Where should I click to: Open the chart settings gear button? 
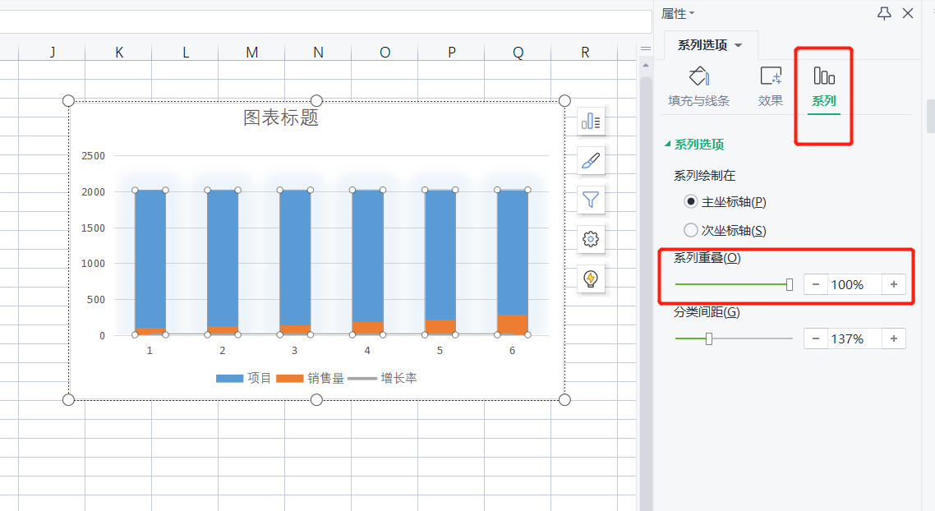pos(591,239)
